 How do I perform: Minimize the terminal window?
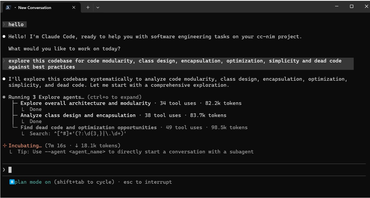(337, 6)
